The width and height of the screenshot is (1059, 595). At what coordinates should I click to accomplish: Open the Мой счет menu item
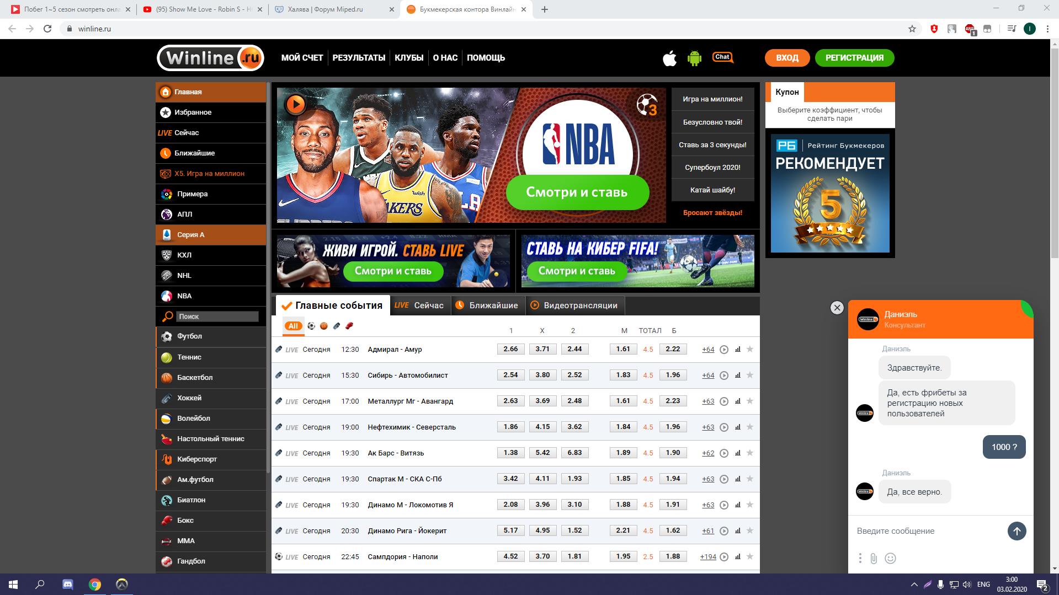302,58
